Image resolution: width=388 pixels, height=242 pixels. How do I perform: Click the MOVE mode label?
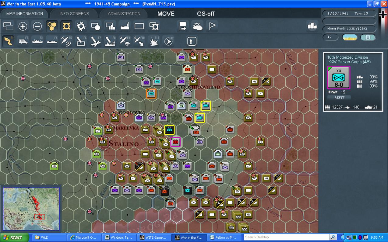pos(166,14)
